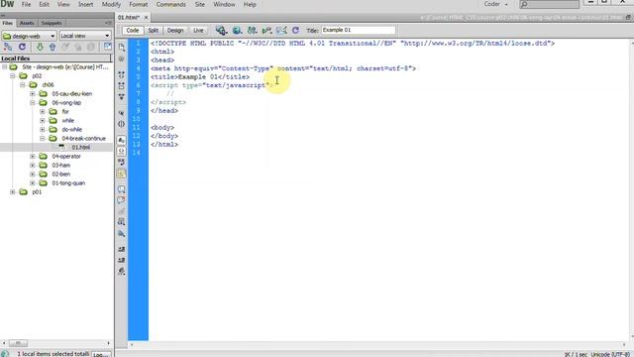
Task: Click the Preview in browser globe icon
Action: [x=237, y=31]
